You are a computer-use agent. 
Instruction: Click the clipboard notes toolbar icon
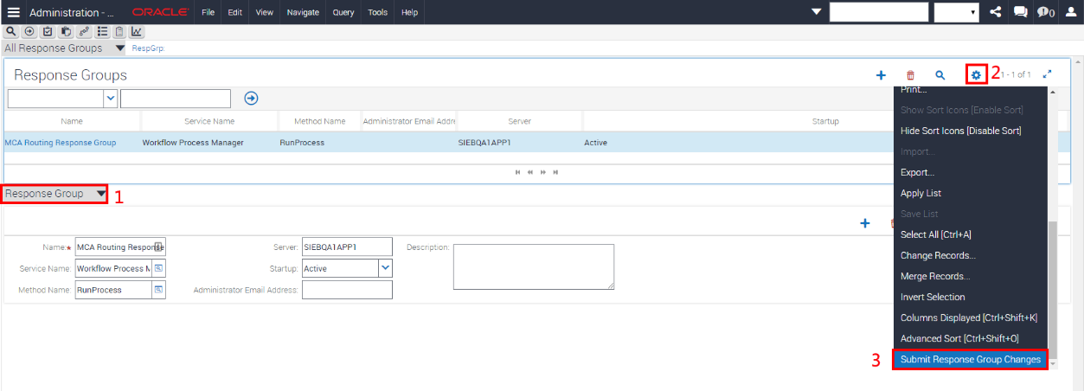(119, 31)
